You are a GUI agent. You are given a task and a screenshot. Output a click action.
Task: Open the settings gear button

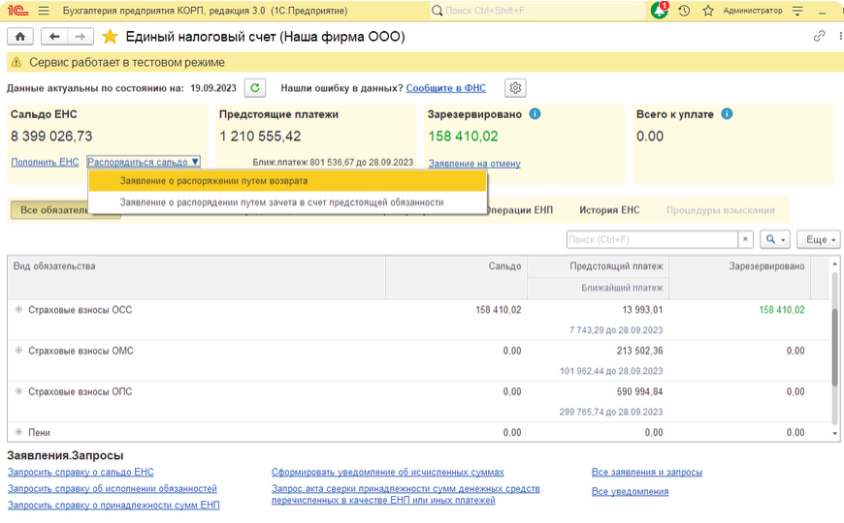[516, 88]
